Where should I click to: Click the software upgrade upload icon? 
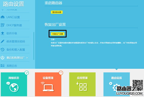click(x=2, y=33)
